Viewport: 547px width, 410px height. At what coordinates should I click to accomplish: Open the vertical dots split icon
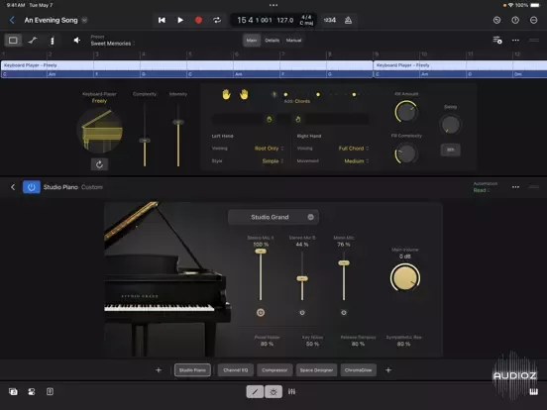coord(53,41)
